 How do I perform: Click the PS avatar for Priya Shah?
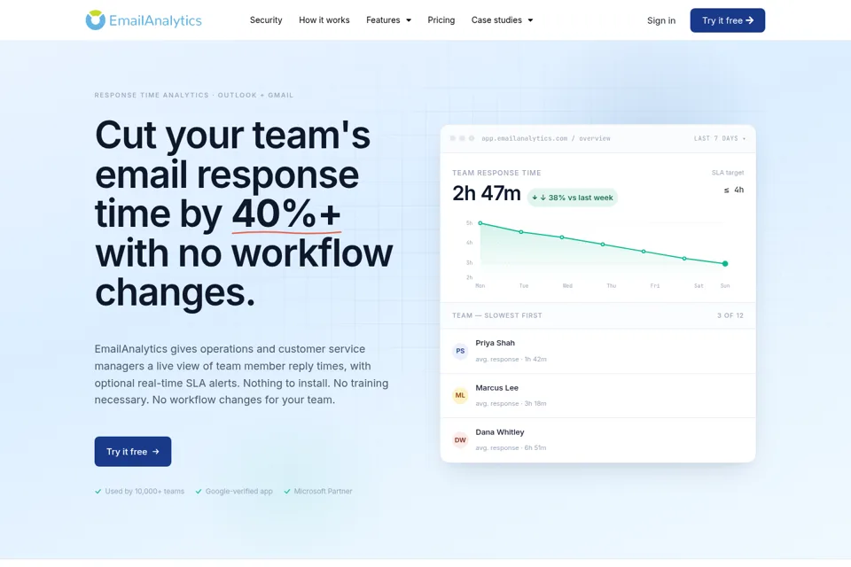tap(460, 351)
